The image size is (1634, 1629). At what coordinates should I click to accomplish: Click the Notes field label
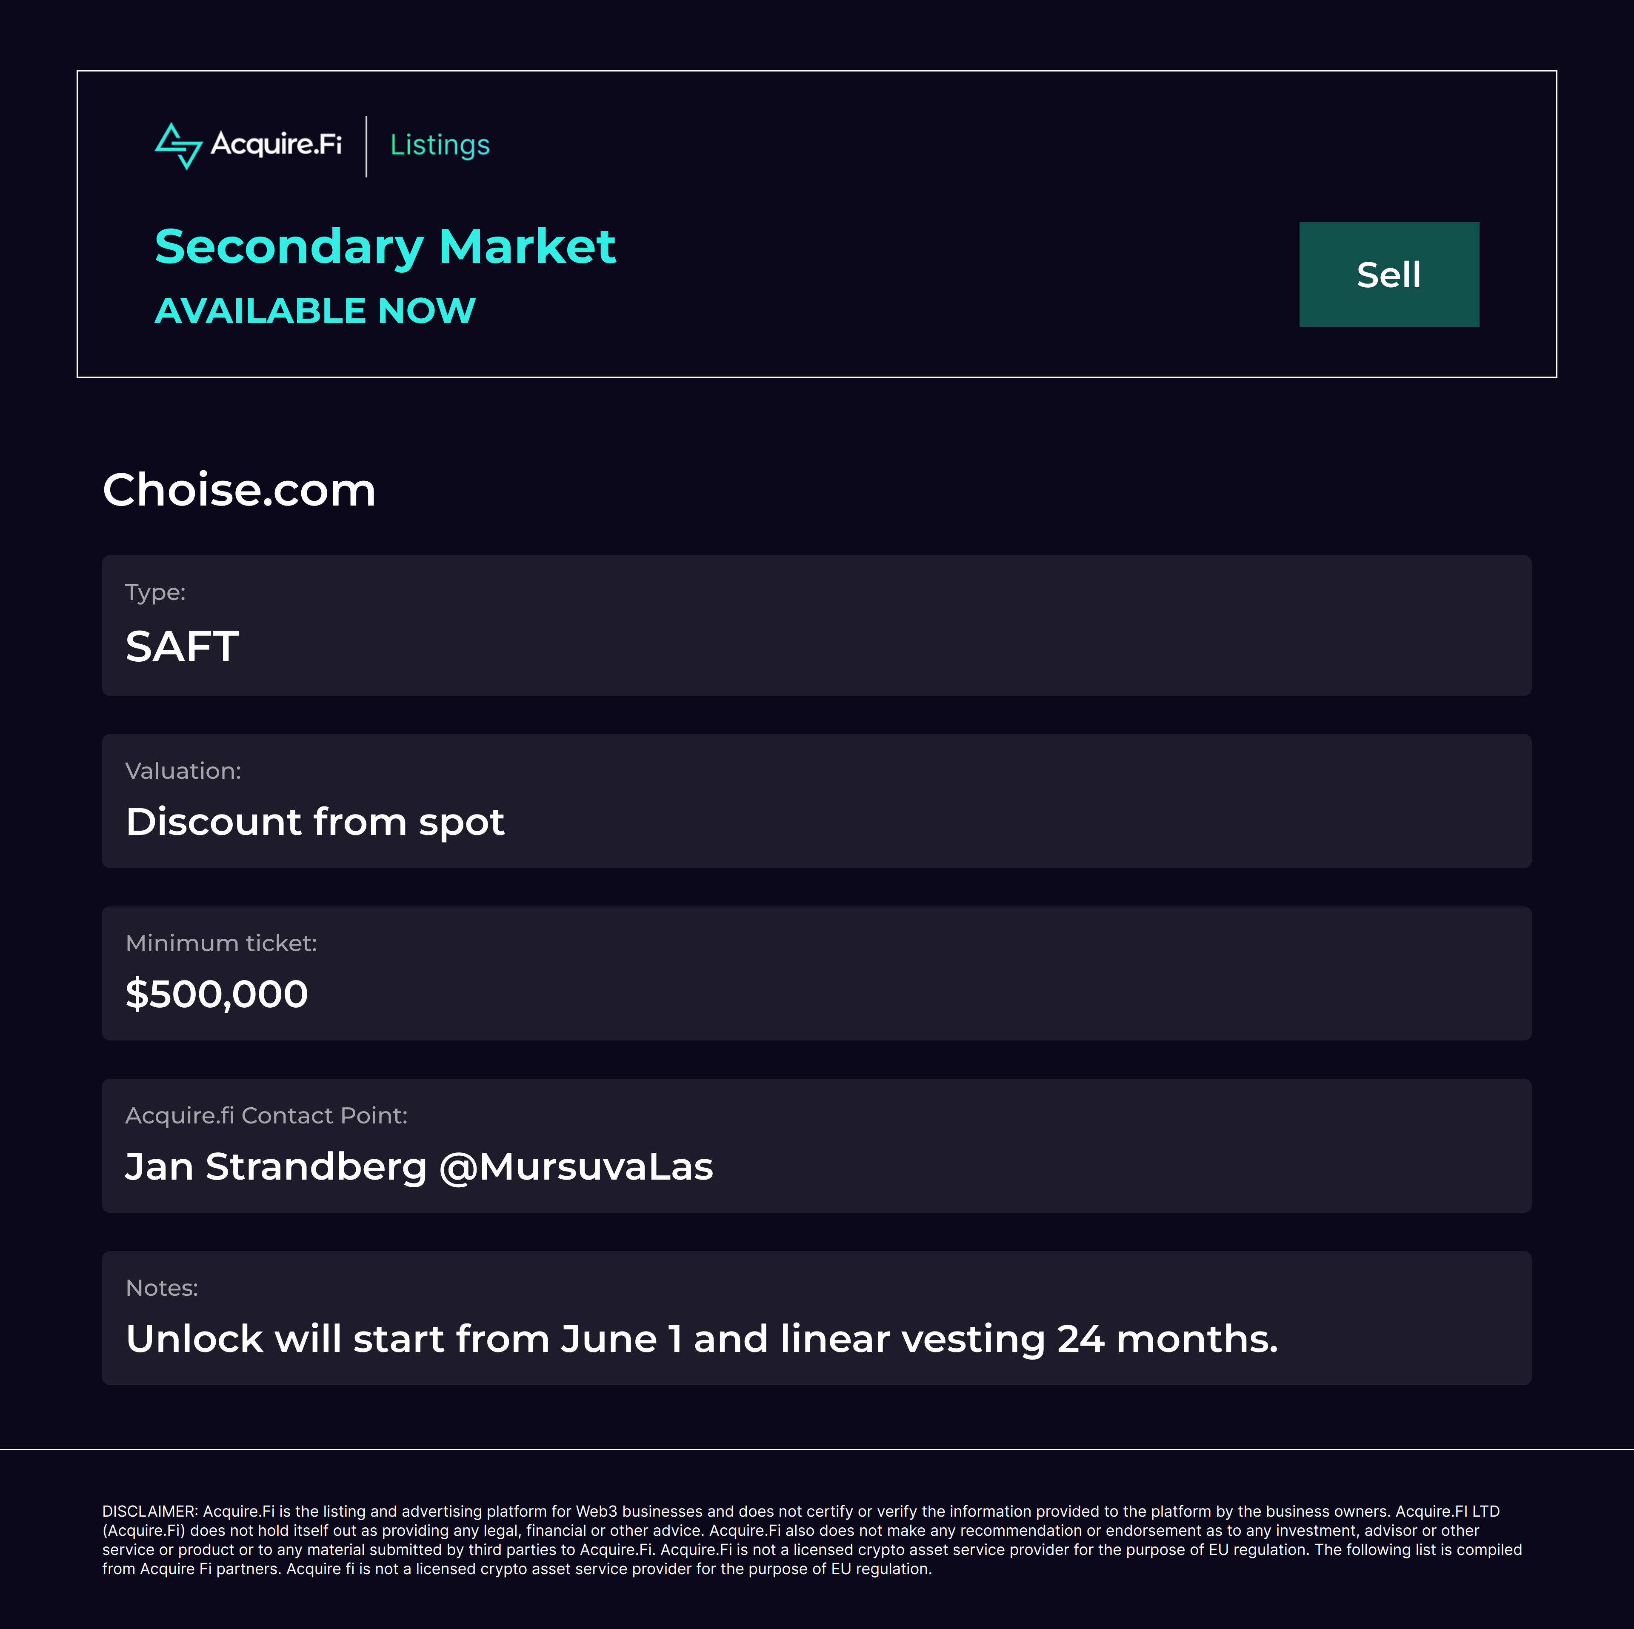[x=162, y=1288]
